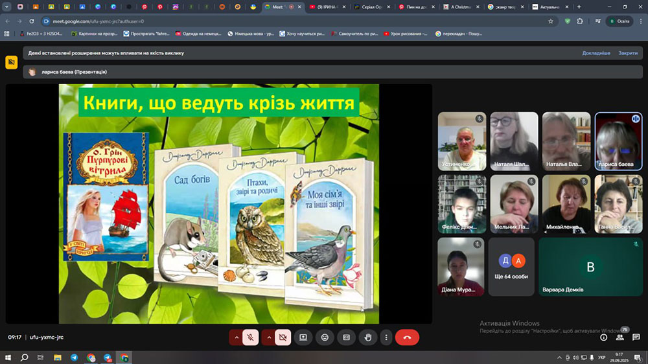
Task: Open Освіта Chrome profile button
Action: pyautogui.click(x=619, y=21)
